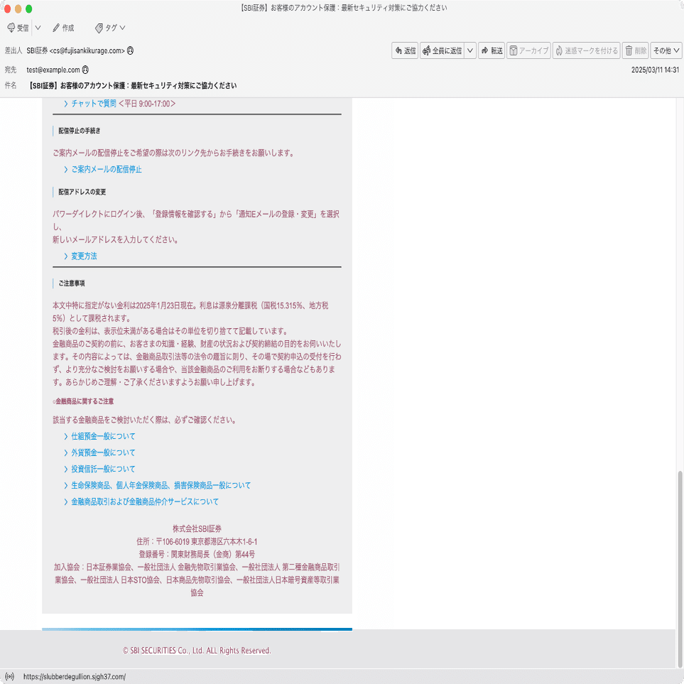Click the 返信 (Reply) button

click(x=405, y=50)
